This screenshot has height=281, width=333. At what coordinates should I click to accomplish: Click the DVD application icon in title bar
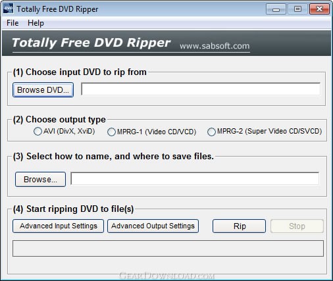coord(9,9)
